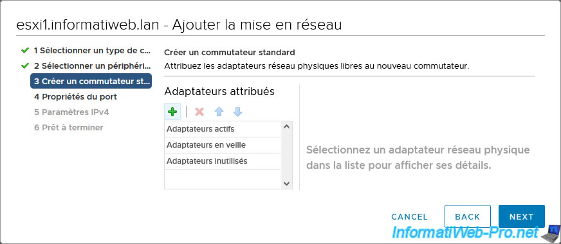This screenshot has height=244, width=561.
Task: Click scrollbar up arrow in adapter list
Action: (x=286, y=126)
